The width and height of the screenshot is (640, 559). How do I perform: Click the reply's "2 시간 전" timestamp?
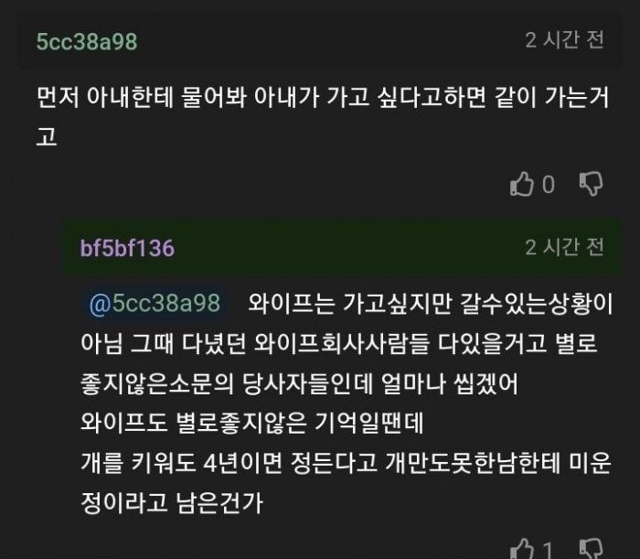point(564,247)
